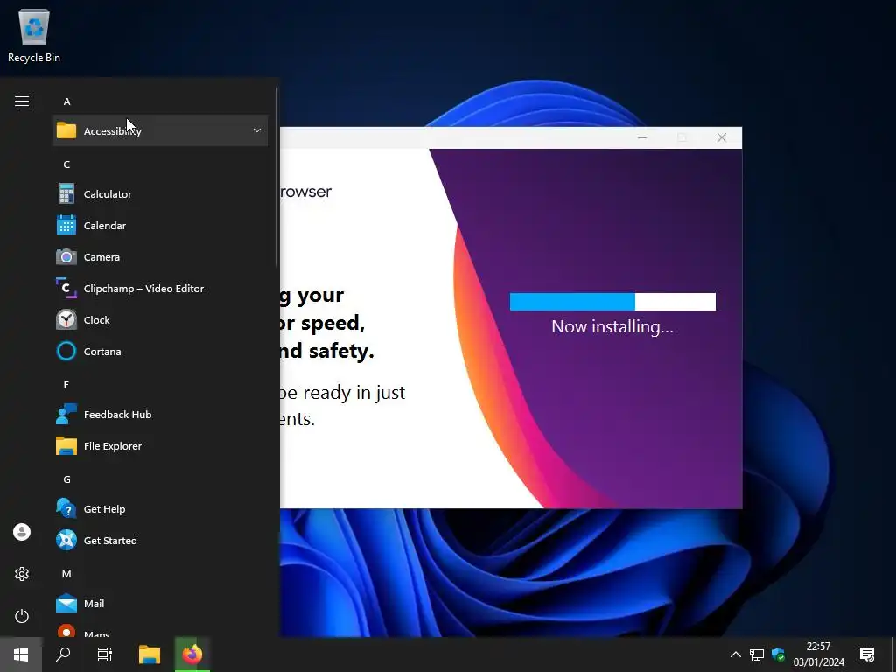Jump to letter F section header
The width and height of the screenshot is (896, 672).
tap(66, 385)
